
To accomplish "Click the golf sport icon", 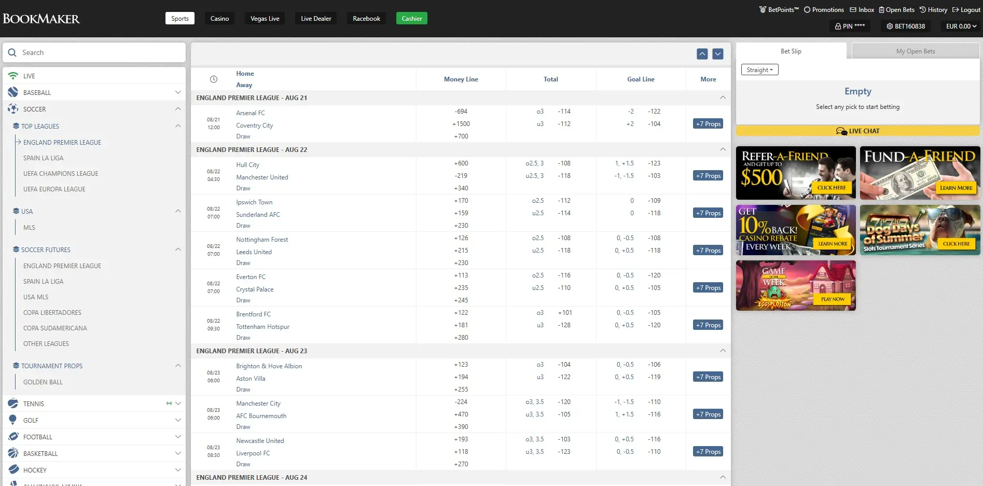I will click(x=13, y=420).
